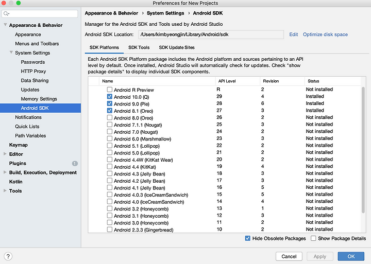Open Plugins settings

click(18, 163)
